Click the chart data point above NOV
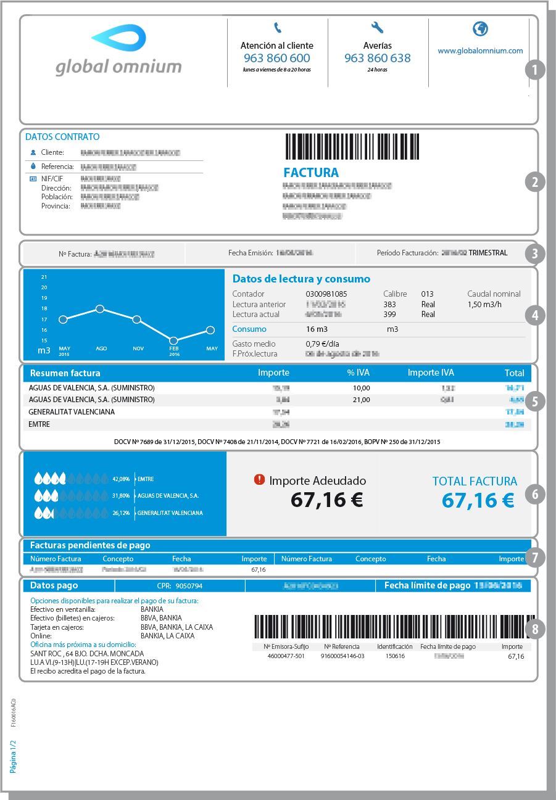The width and height of the screenshot is (556, 800). pos(137,320)
